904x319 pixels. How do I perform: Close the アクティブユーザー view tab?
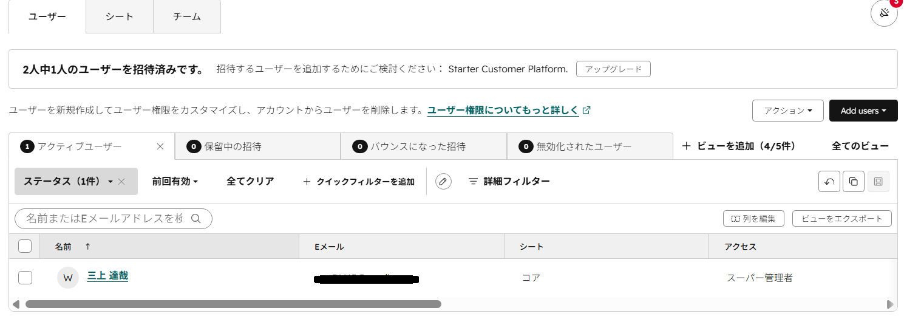pyautogui.click(x=160, y=146)
